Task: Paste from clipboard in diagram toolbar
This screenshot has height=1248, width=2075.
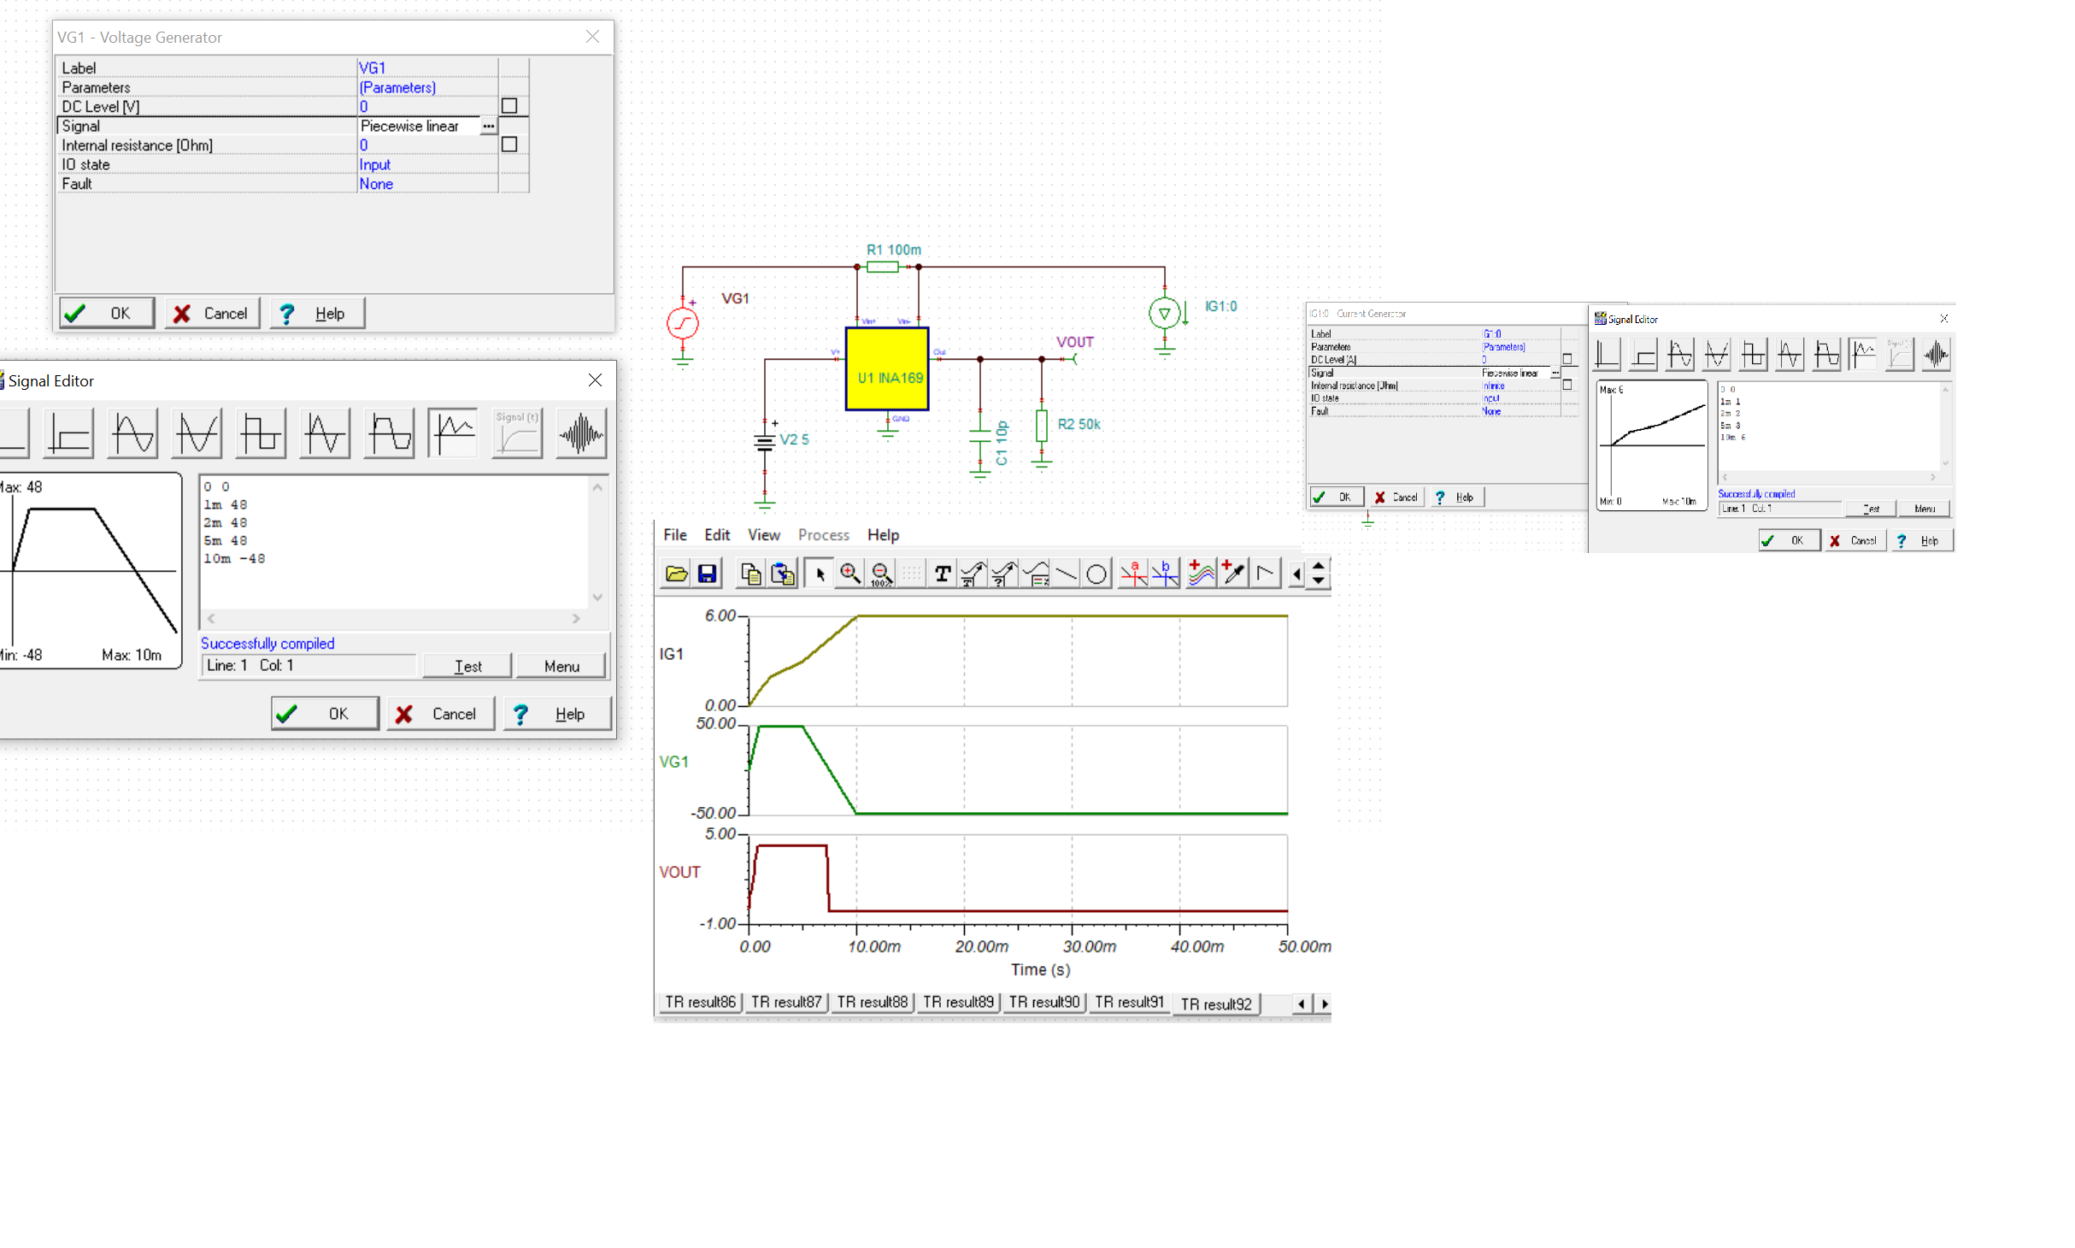Action: coord(783,574)
